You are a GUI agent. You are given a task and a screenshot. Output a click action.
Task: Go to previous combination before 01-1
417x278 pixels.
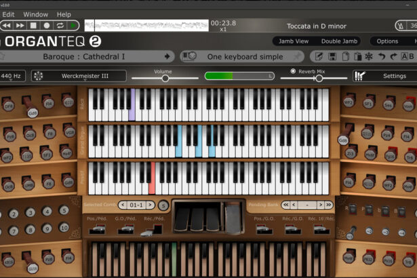coord(123,205)
